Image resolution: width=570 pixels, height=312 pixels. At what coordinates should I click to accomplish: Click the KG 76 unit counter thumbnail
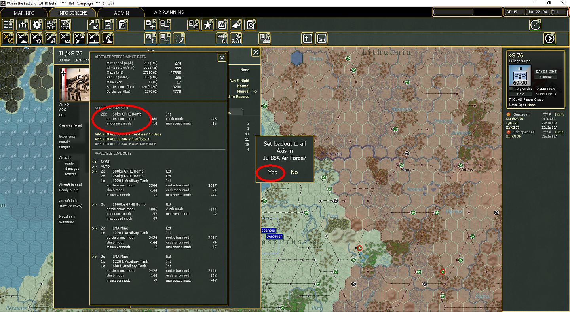click(521, 75)
